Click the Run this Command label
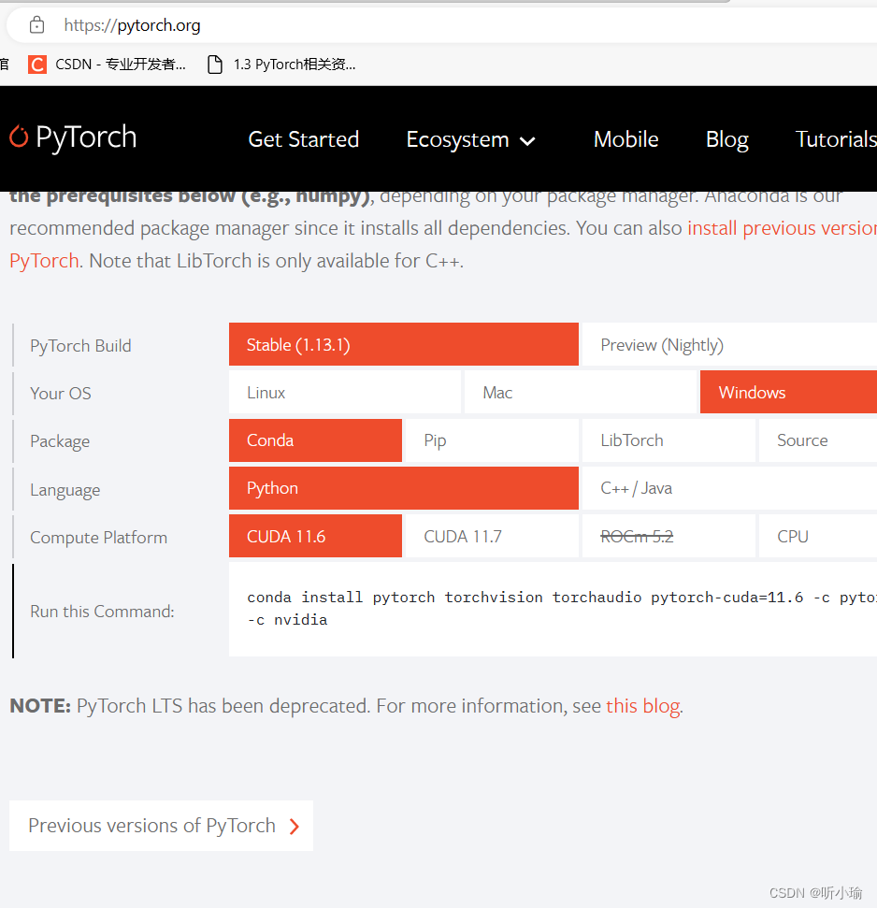 (x=102, y=612)
